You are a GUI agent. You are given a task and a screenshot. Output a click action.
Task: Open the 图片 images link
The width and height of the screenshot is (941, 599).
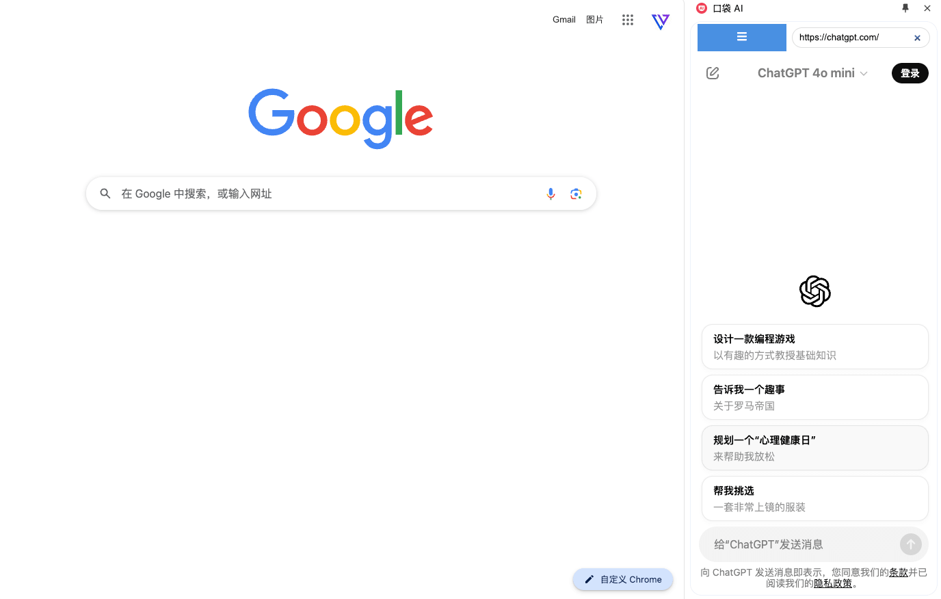click(x=595, y=20)
